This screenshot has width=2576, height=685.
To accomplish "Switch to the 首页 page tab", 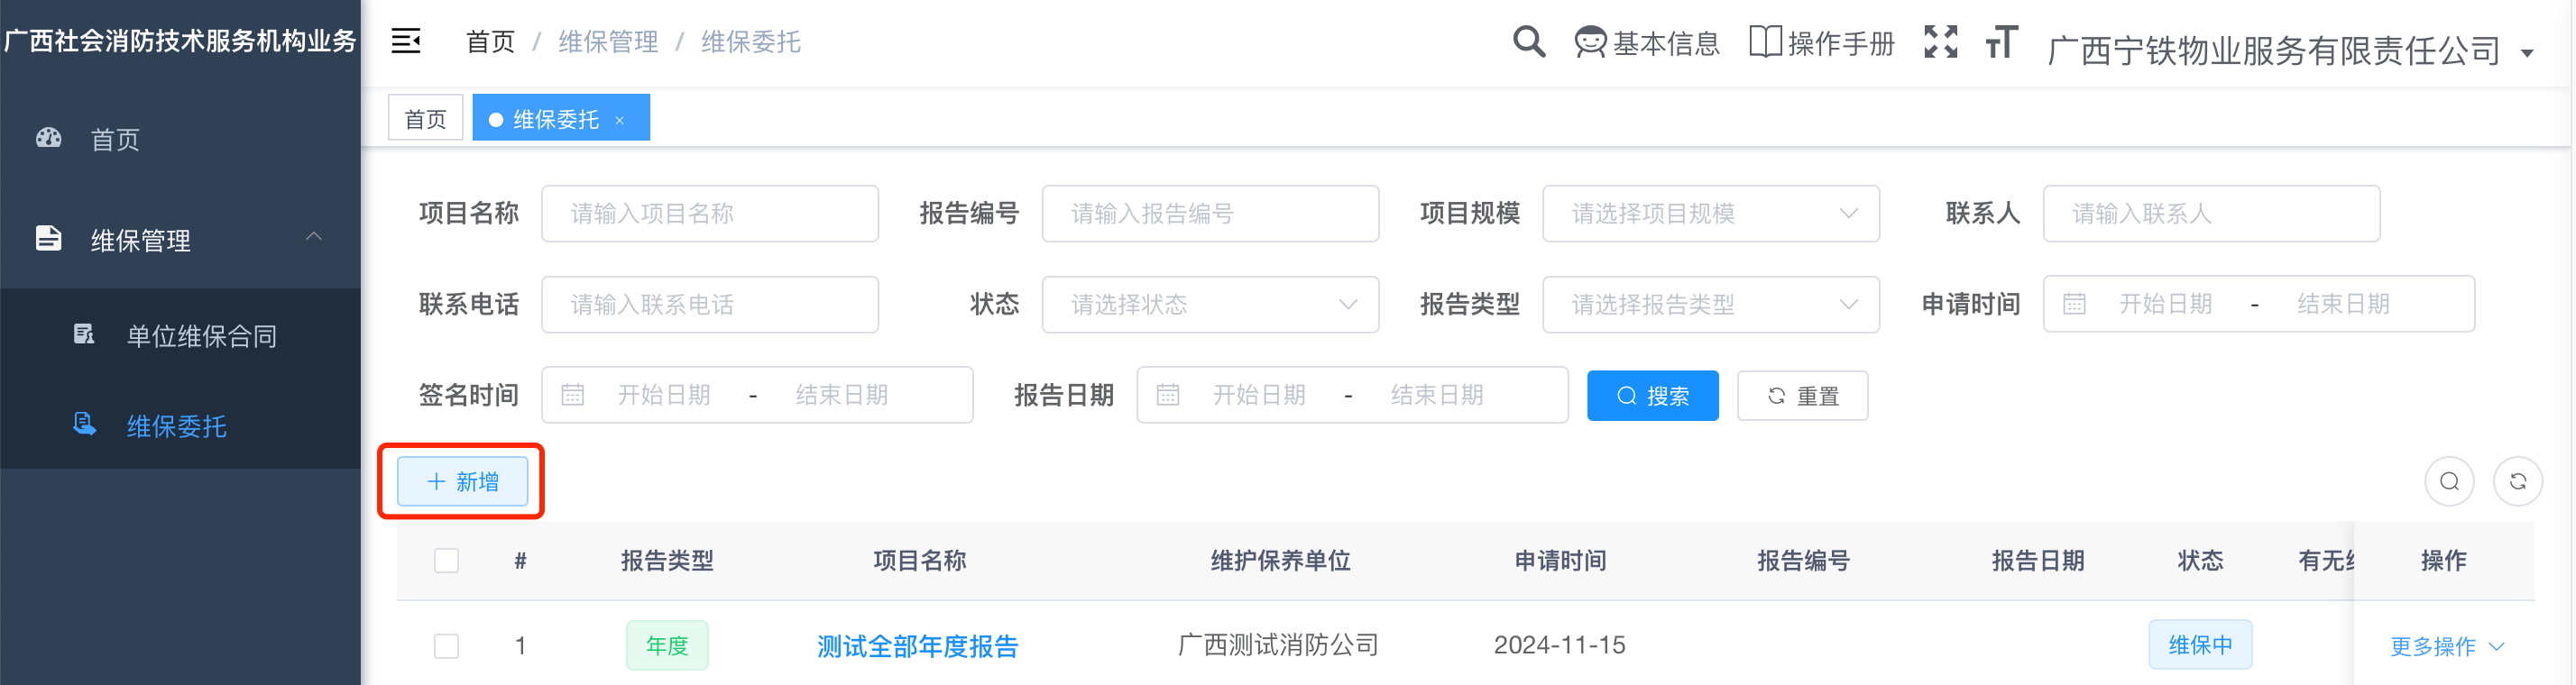I will [x=425, y=118].
